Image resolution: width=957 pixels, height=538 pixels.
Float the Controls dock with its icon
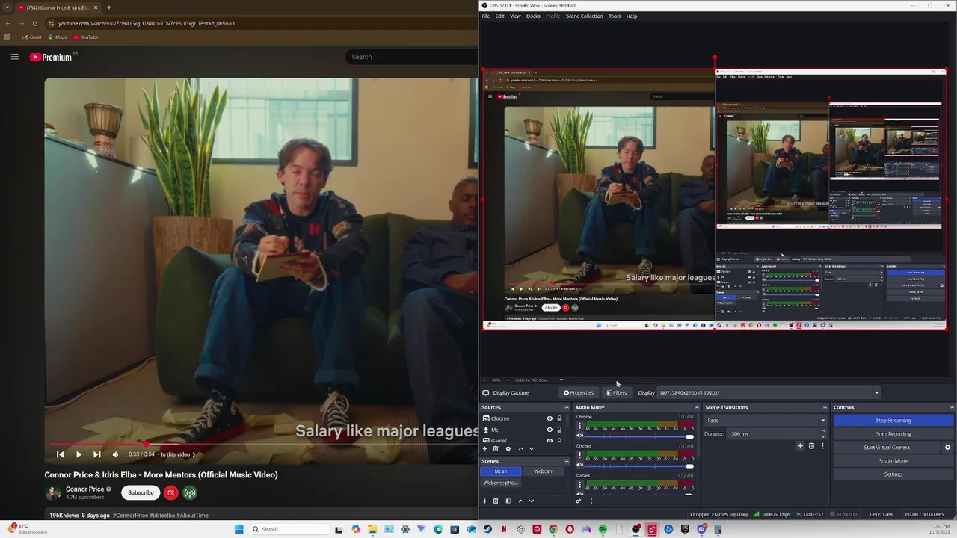pos(951,407)
